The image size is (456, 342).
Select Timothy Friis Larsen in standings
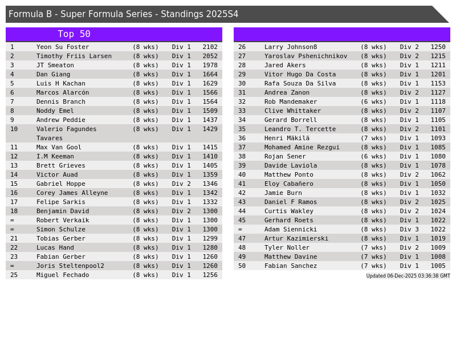coord(74,56)
